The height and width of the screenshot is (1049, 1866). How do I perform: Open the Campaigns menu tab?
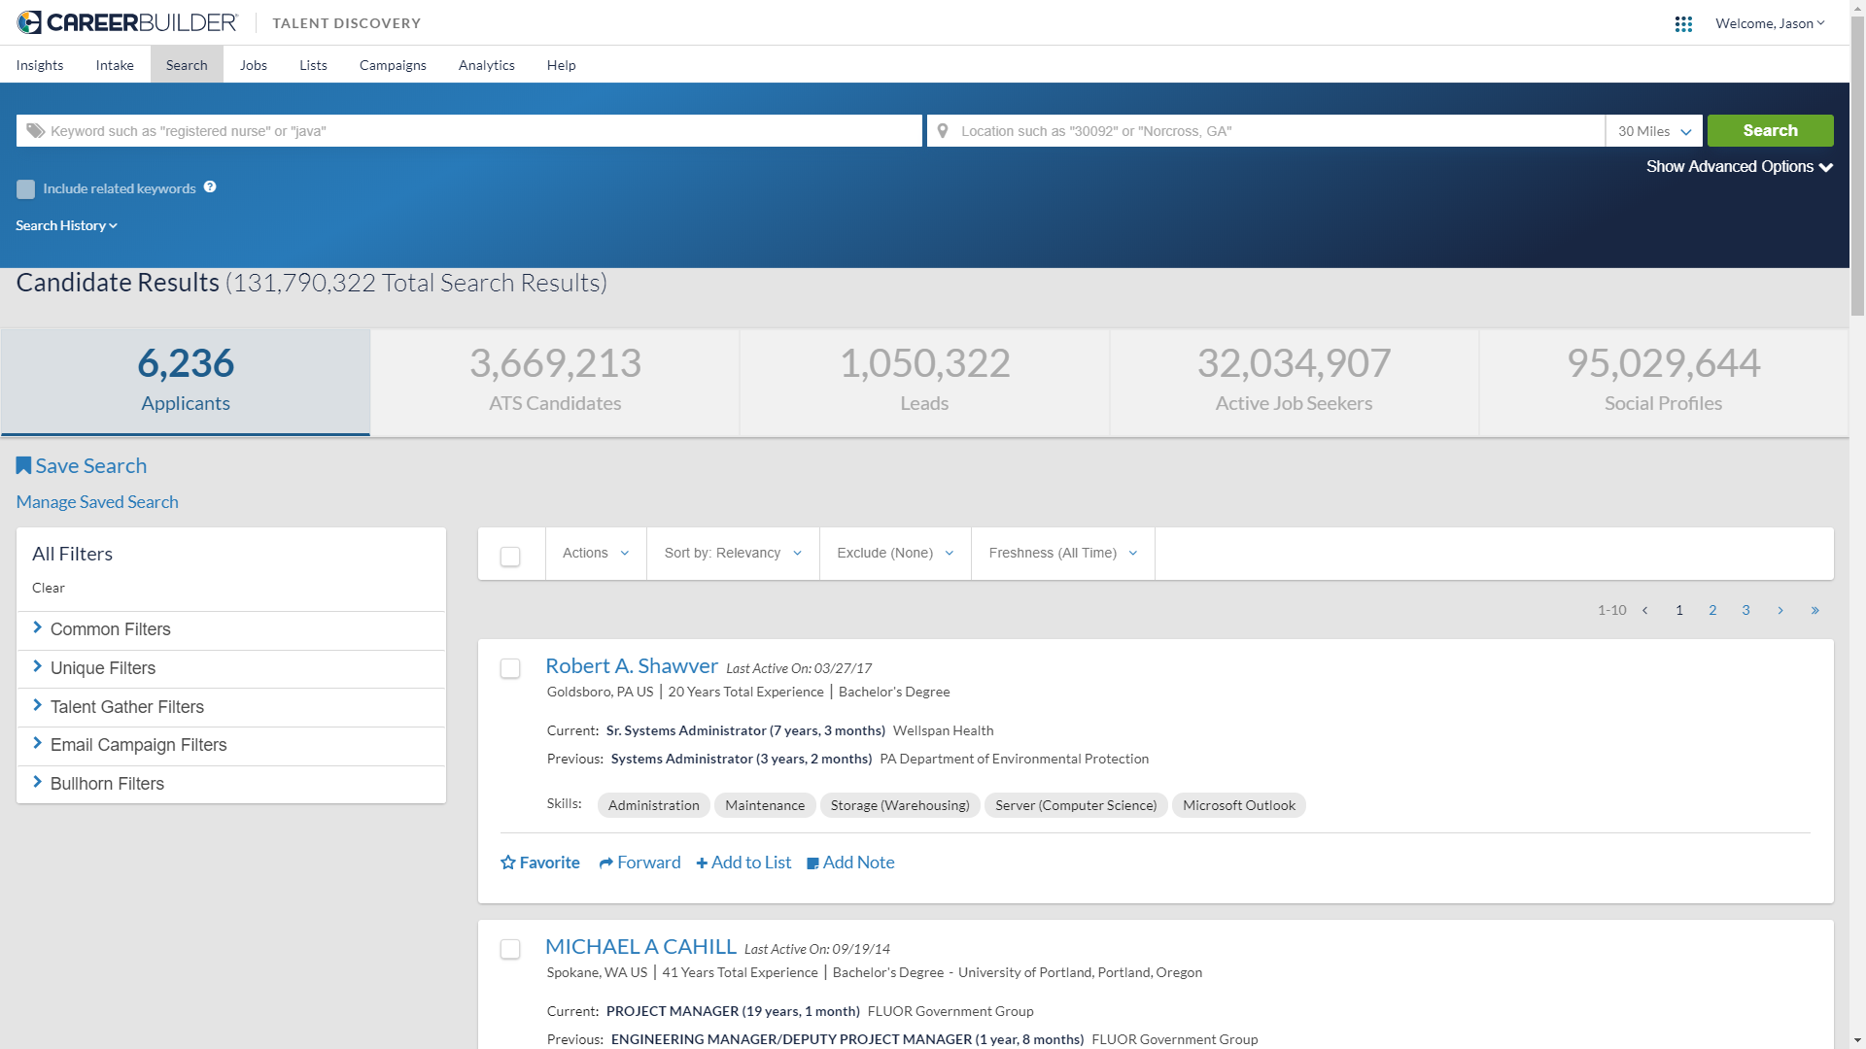(x=393, y=65)
